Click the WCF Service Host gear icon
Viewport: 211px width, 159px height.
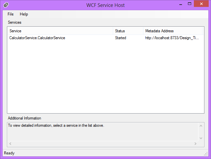(x=6, y=5)
